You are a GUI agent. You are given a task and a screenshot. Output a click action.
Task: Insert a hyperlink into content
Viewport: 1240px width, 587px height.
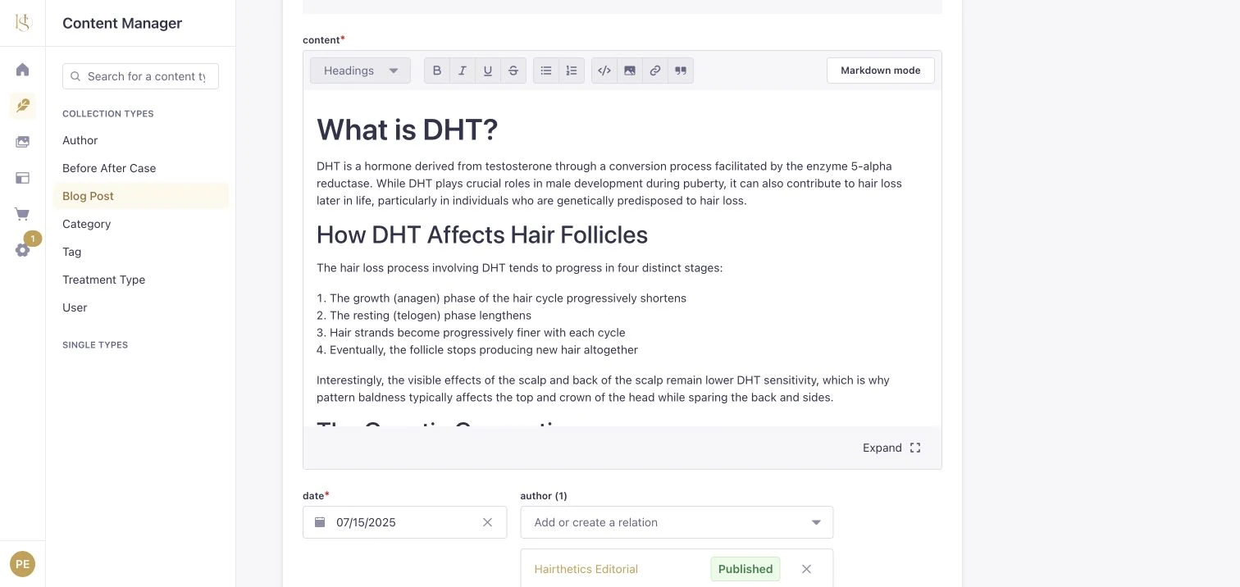(655, 71)
